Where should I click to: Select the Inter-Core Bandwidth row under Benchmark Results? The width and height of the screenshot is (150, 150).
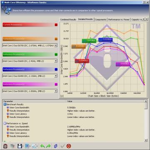click(x=74, y=107)
